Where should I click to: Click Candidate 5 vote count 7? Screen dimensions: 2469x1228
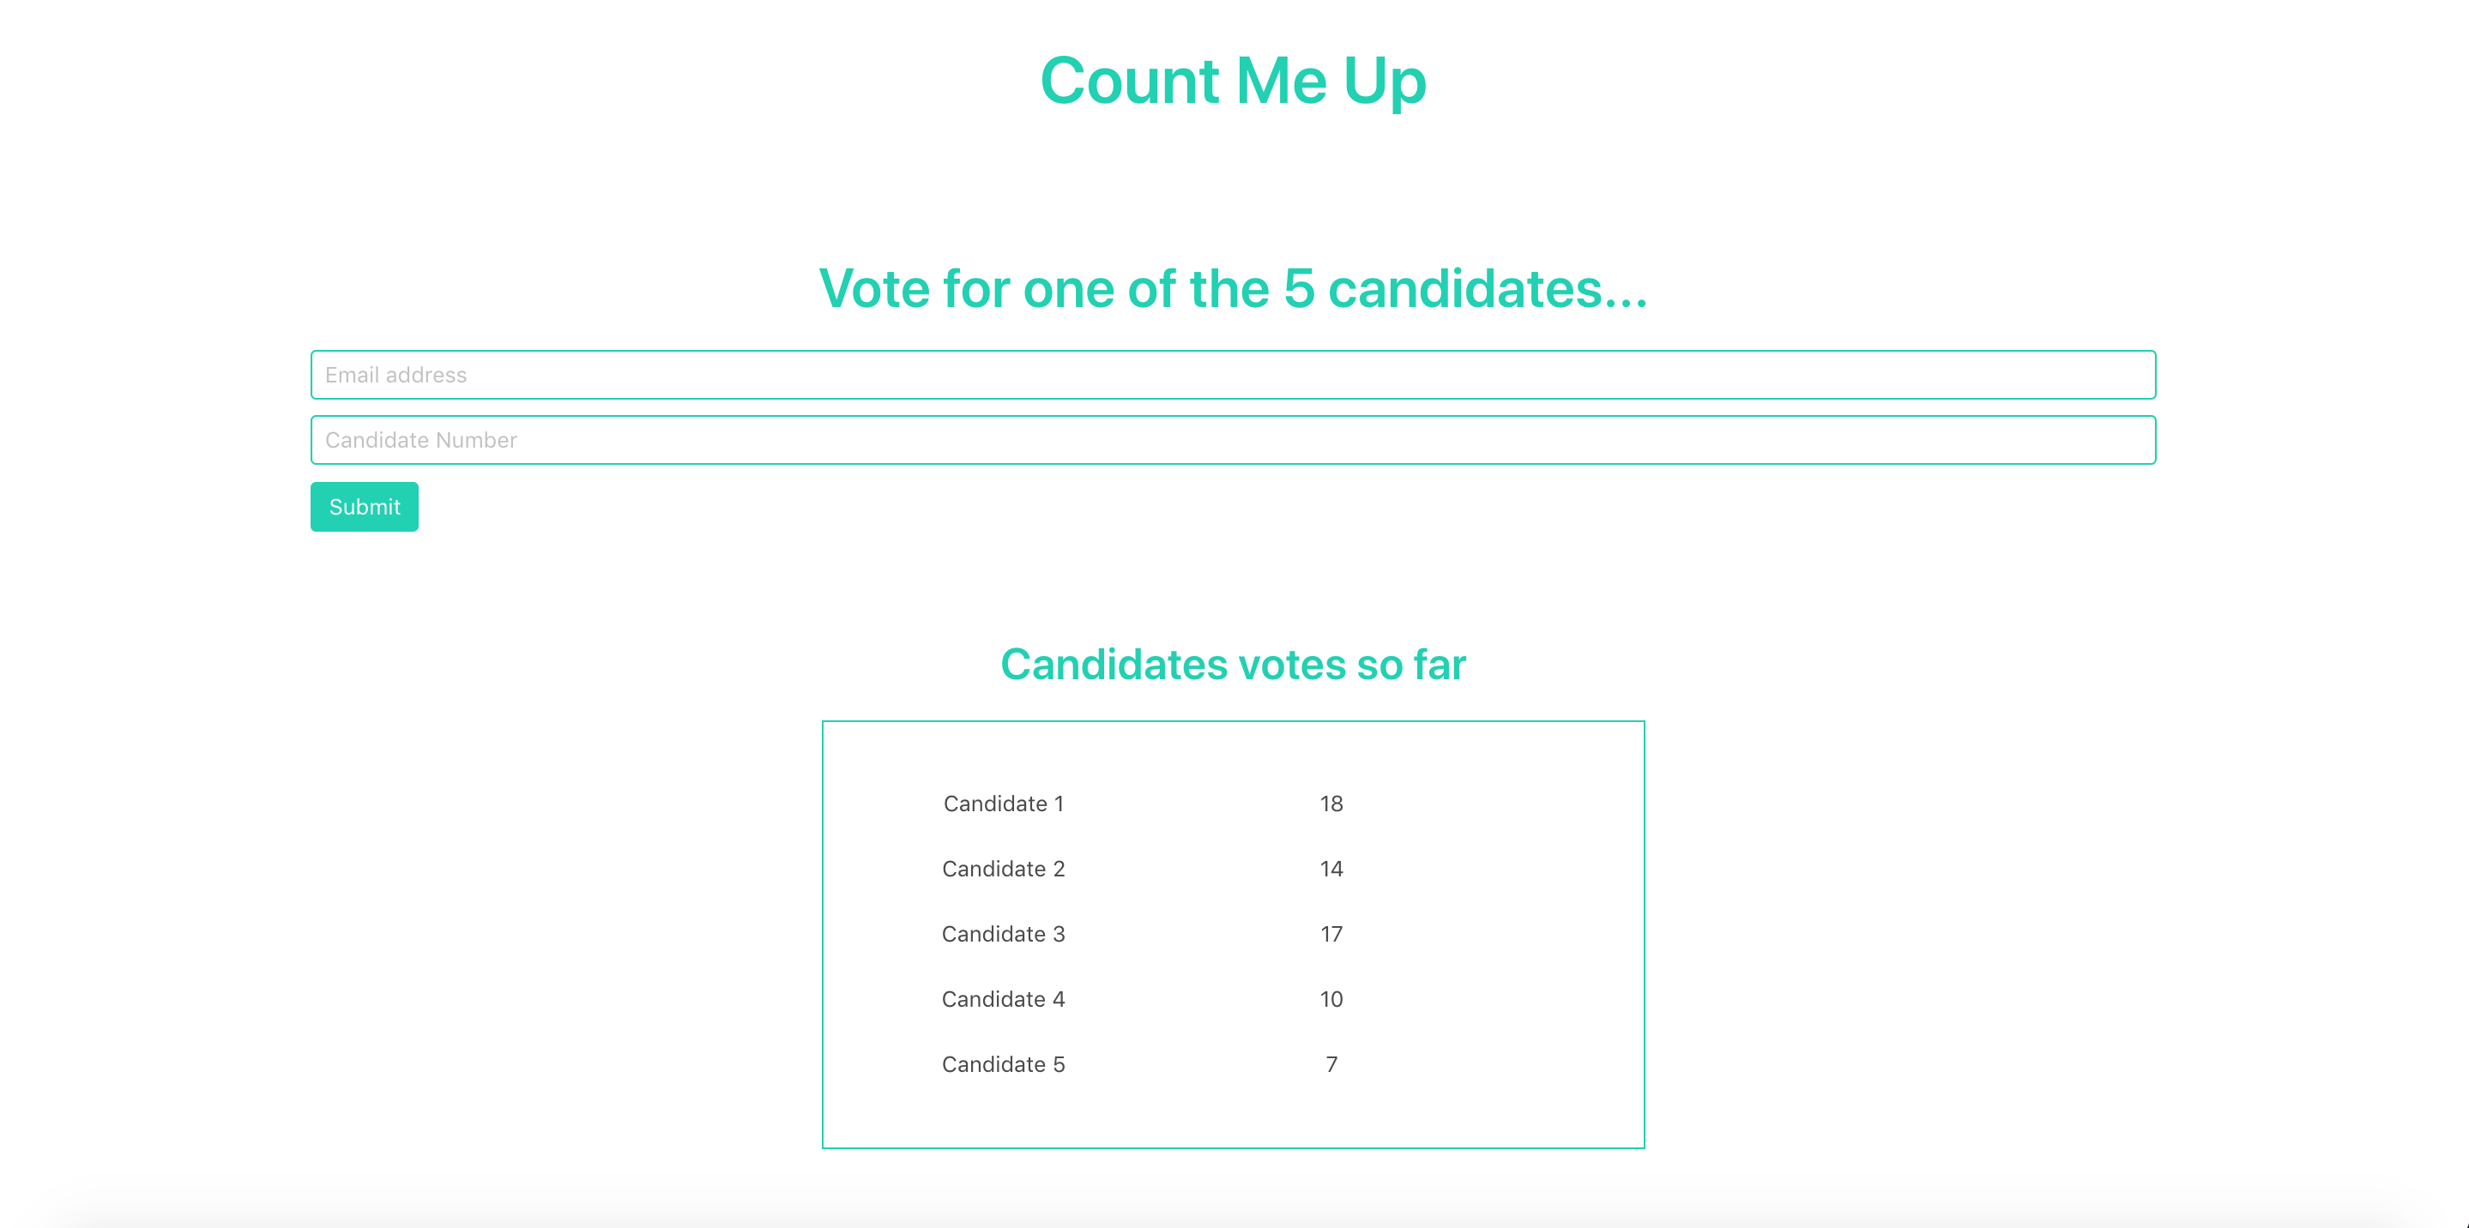click(1331, 1064)
